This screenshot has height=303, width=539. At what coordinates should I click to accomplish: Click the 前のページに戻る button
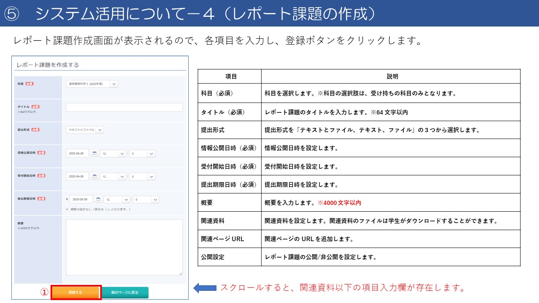click(x=125, y=292)
